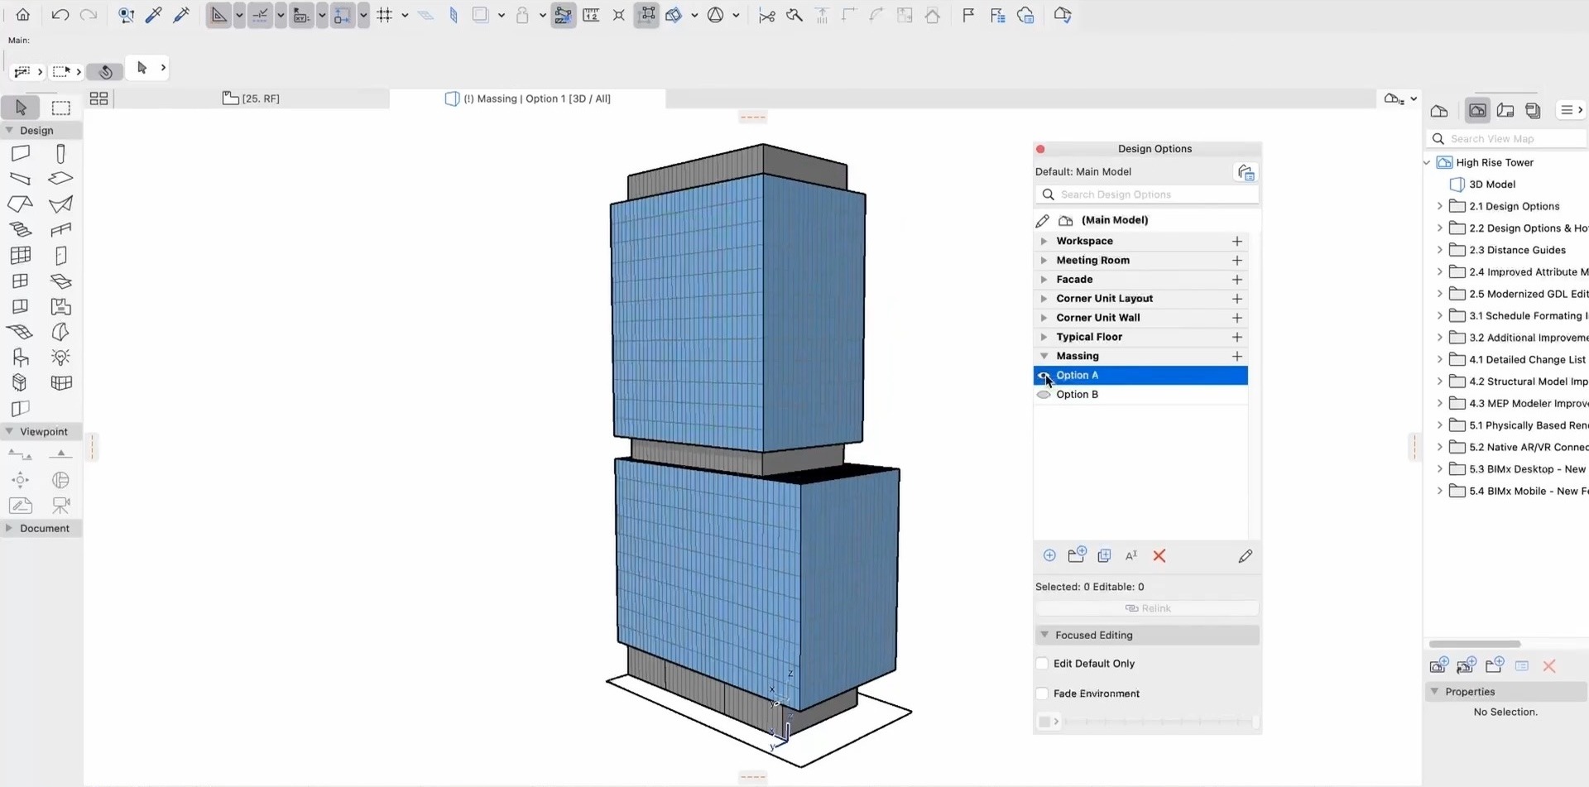Open the tab overview grid icon

coord(98,98)
